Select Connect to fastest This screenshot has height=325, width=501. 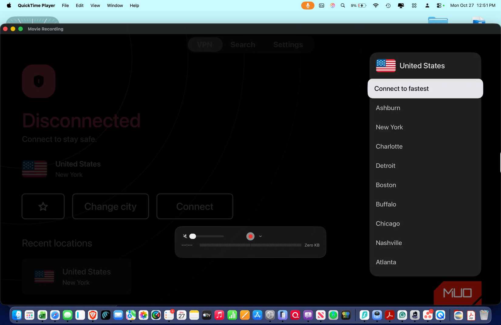tap(401, 88)
